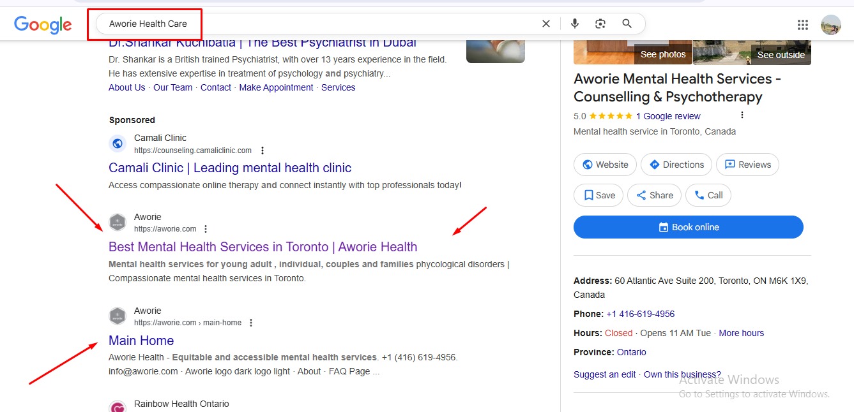This screenshot has height=412, width=854.
Task: Open the Google apps grid
Action: coord(803,25)
